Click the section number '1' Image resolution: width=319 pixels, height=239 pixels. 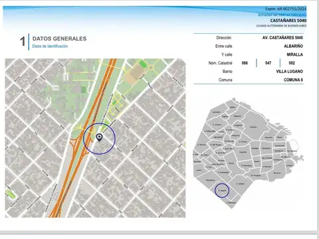[23, 41]
